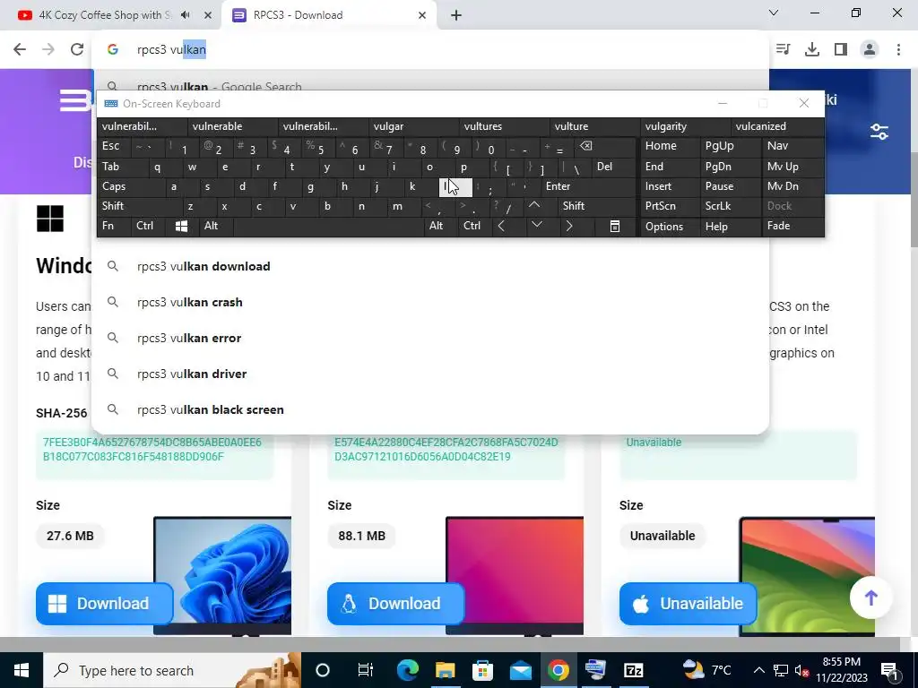The height and width of the screenshot is (688, 918).
Task: Tap the Tab key on On-Screen Keyboard
Action: tap(119, 167)
